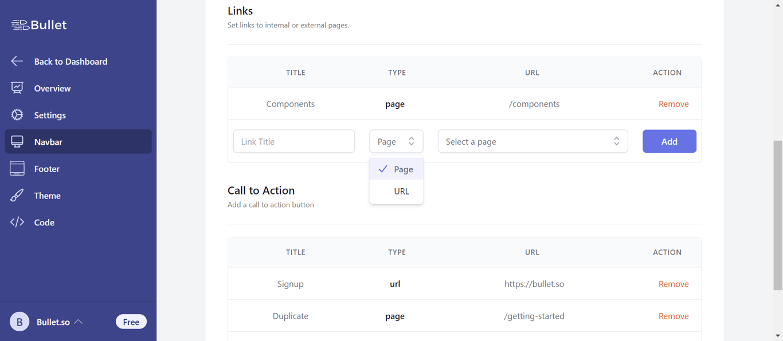
Task: Toggle the Page type dropdown
Action: (x=396, y=141)
